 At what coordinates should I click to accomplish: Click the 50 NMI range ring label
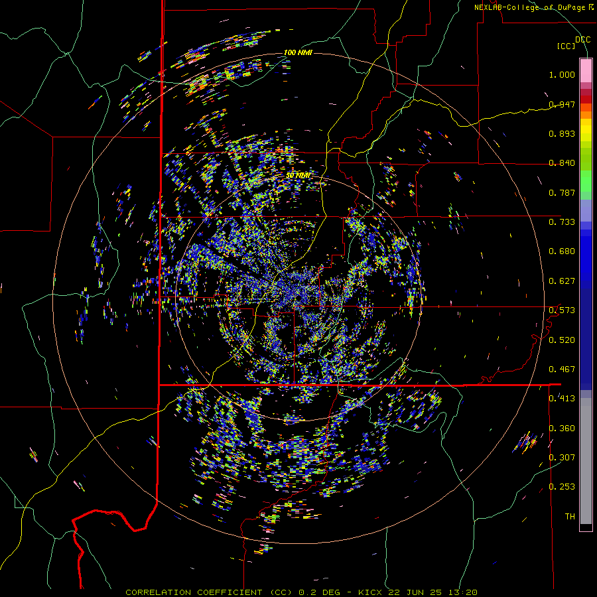click(298, 176)
